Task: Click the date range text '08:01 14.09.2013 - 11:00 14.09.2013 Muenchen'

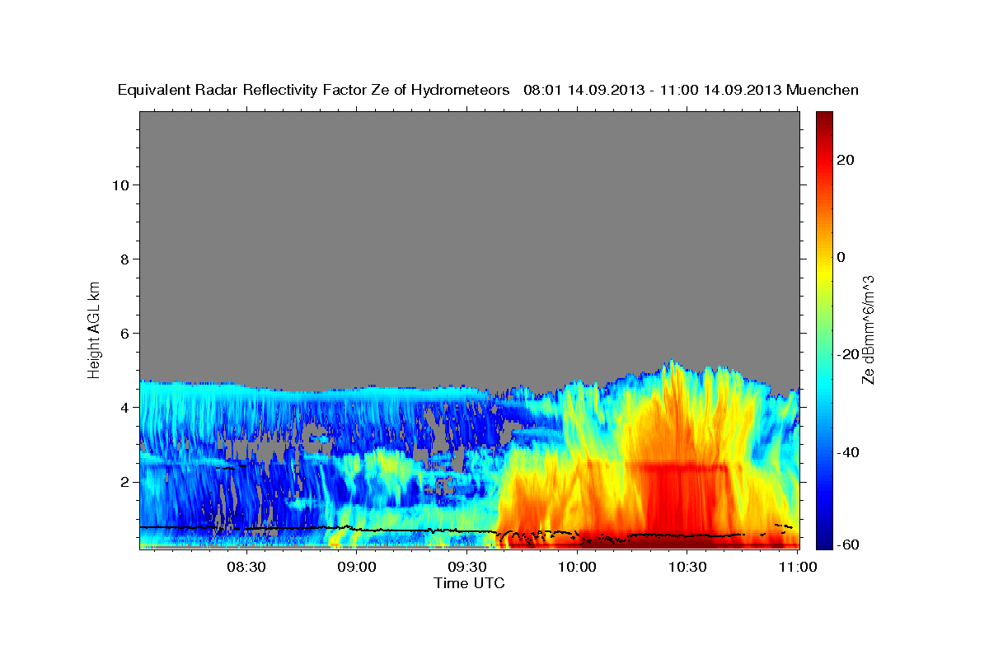Action: [691, 91]
